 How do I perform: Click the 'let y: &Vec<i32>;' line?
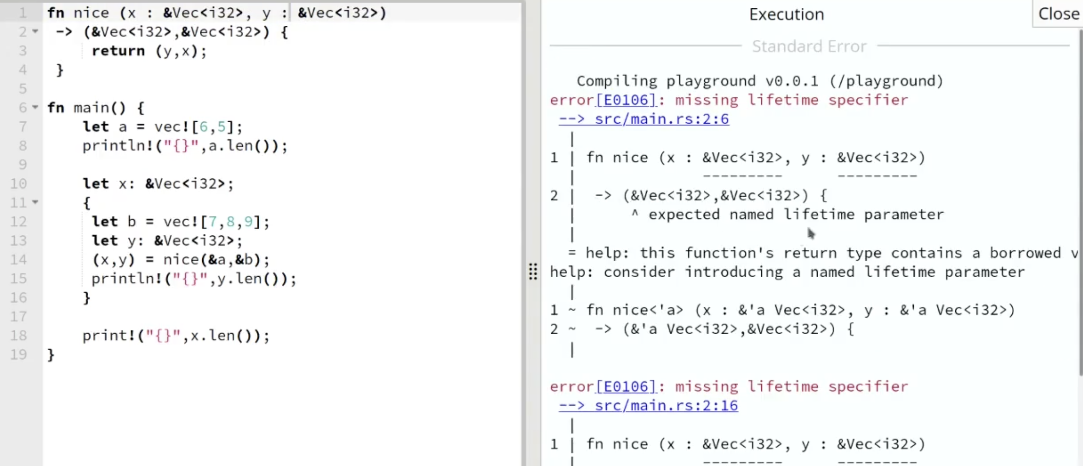(x=167, y=240)
